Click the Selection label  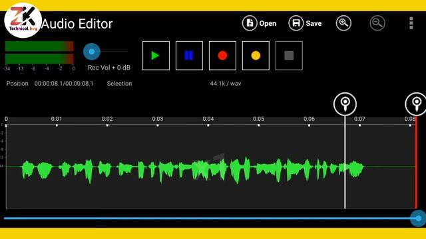pyautogui.click(x=119, y=84)
